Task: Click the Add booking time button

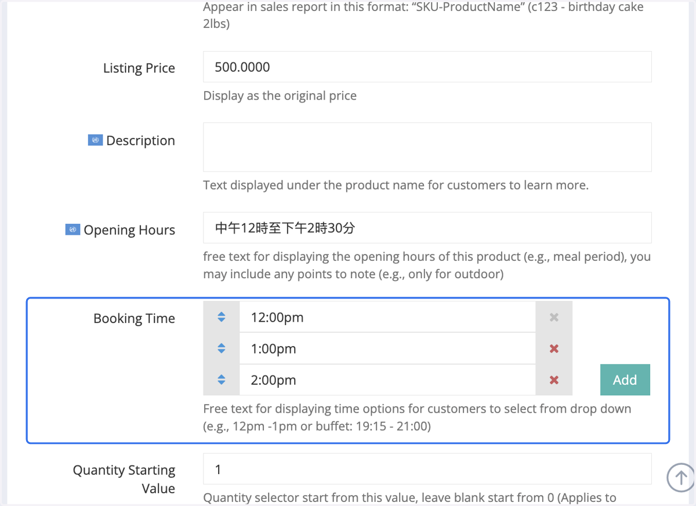Action: click(x=625, y=380)
